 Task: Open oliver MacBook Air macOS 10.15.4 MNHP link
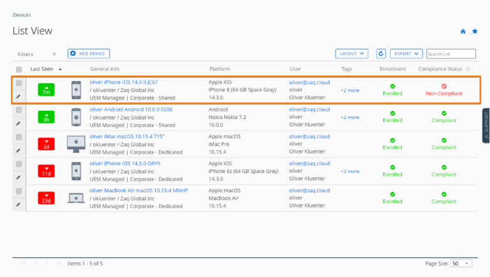coord(138,190)
